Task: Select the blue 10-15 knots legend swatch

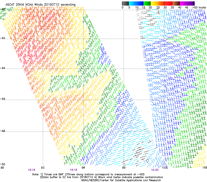Action: coord(140,3)
